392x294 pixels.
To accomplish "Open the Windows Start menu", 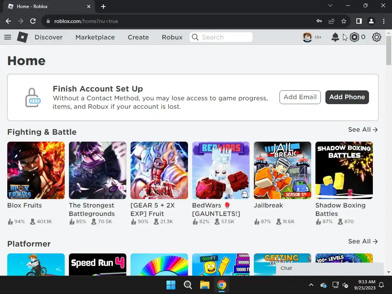I will pos(171,285).
